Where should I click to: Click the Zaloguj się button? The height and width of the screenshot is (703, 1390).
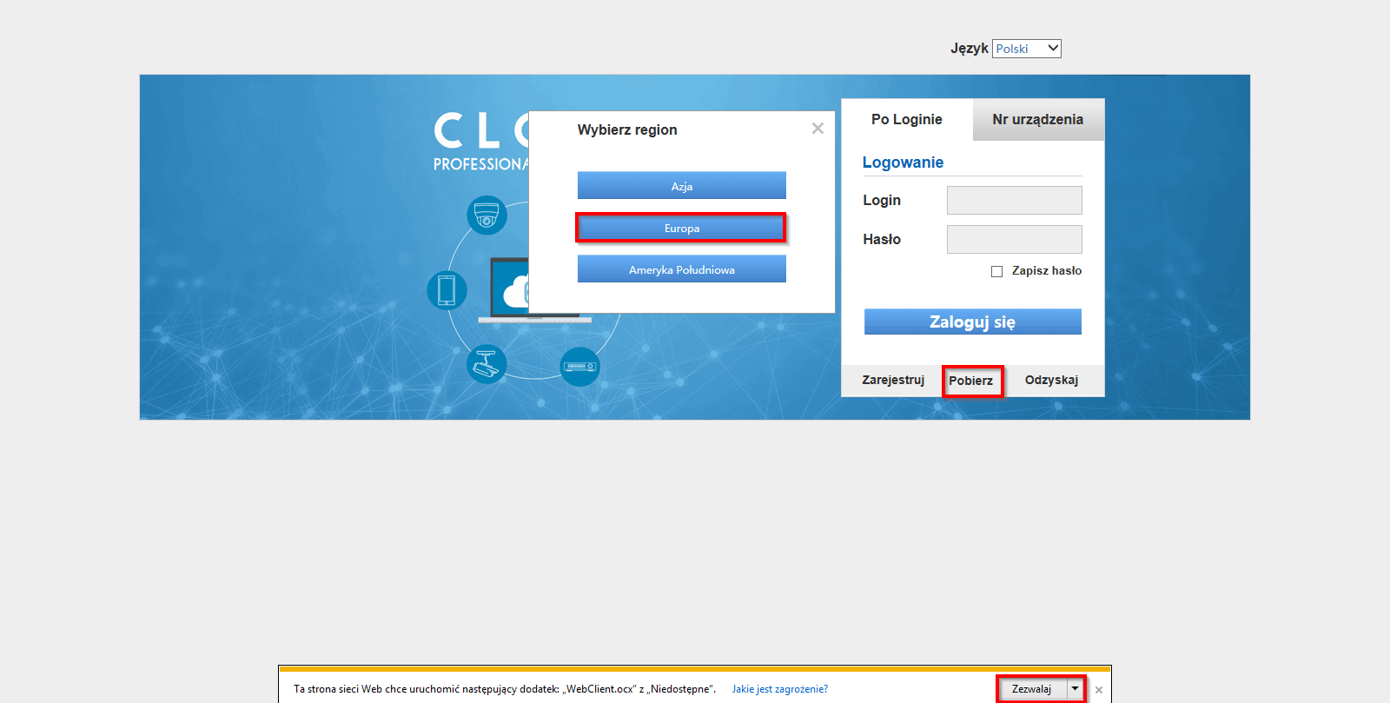coord(973,322)
